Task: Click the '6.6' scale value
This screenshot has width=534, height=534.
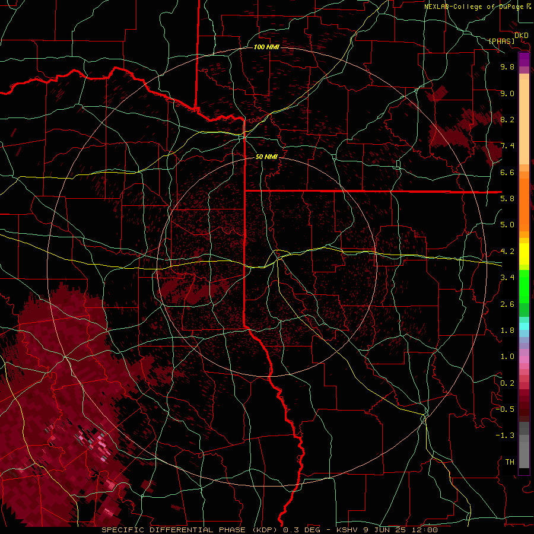Action: 507,172
